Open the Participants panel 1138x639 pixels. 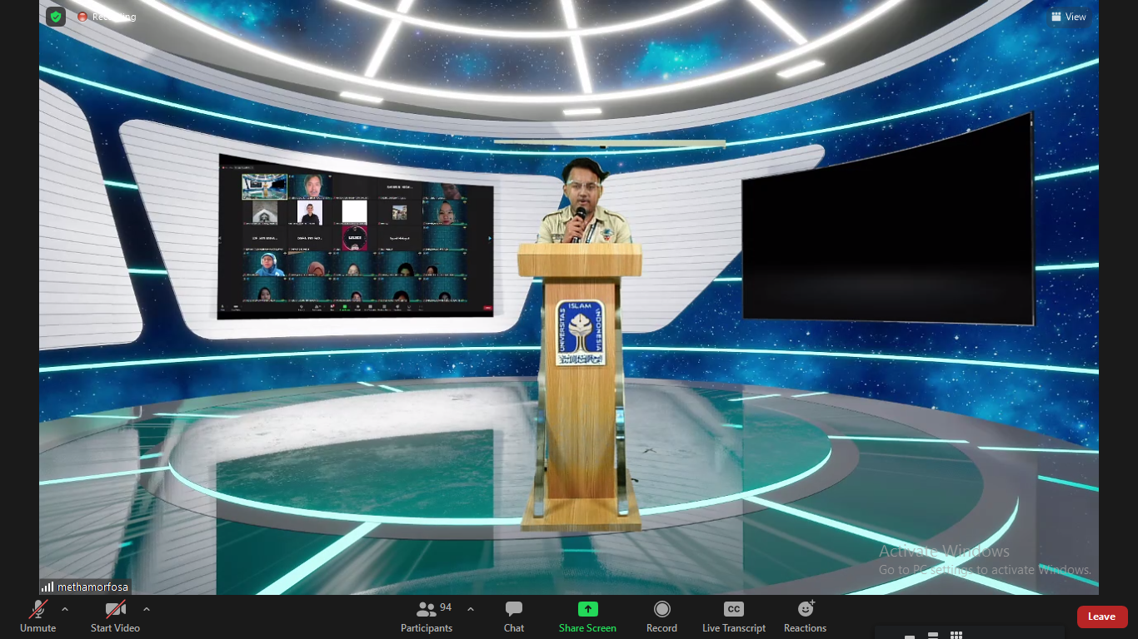pyautogui.click(x=427, y=617)
